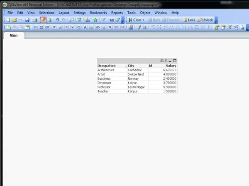Click the Forward navigation button
Image resolution: width=249 pixels, height=186 pixels.
coord(171,20)
